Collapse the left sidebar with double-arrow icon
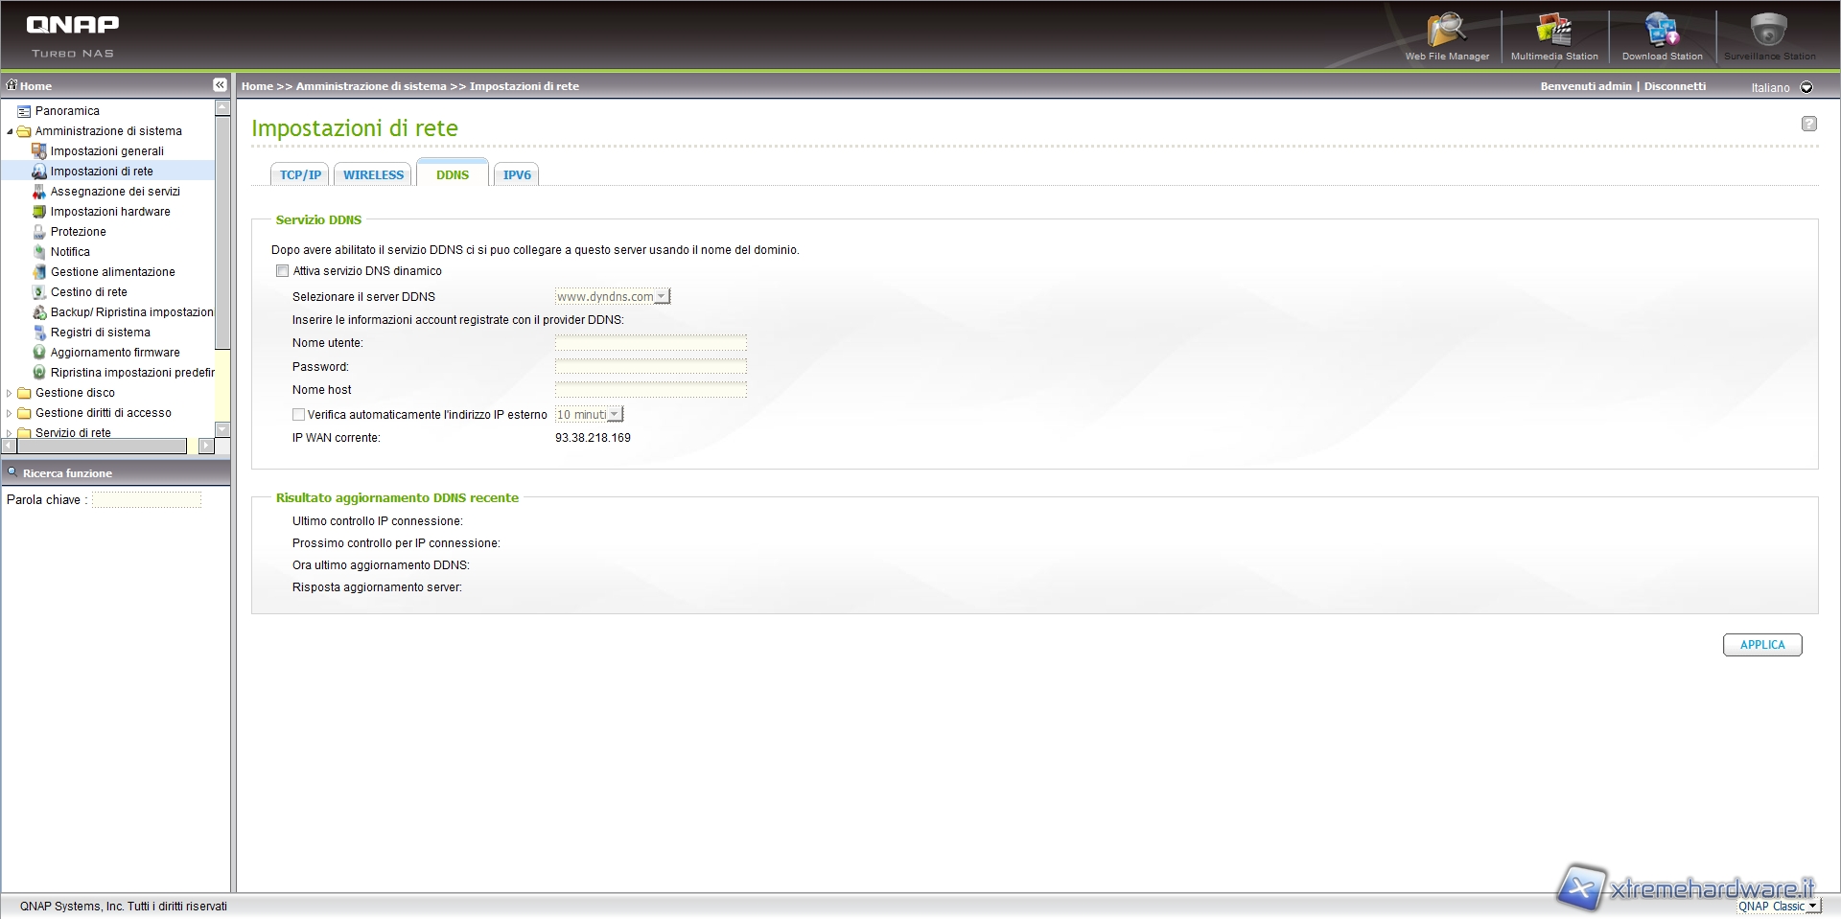Image resolution: width=1841 pixels, height=919 pixels. click(220, 85)
